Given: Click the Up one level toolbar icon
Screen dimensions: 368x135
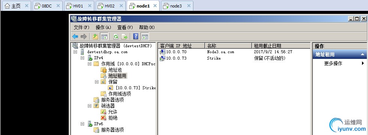Looking at the screenshot, I should pyautogui.click(x=95, y=37).
